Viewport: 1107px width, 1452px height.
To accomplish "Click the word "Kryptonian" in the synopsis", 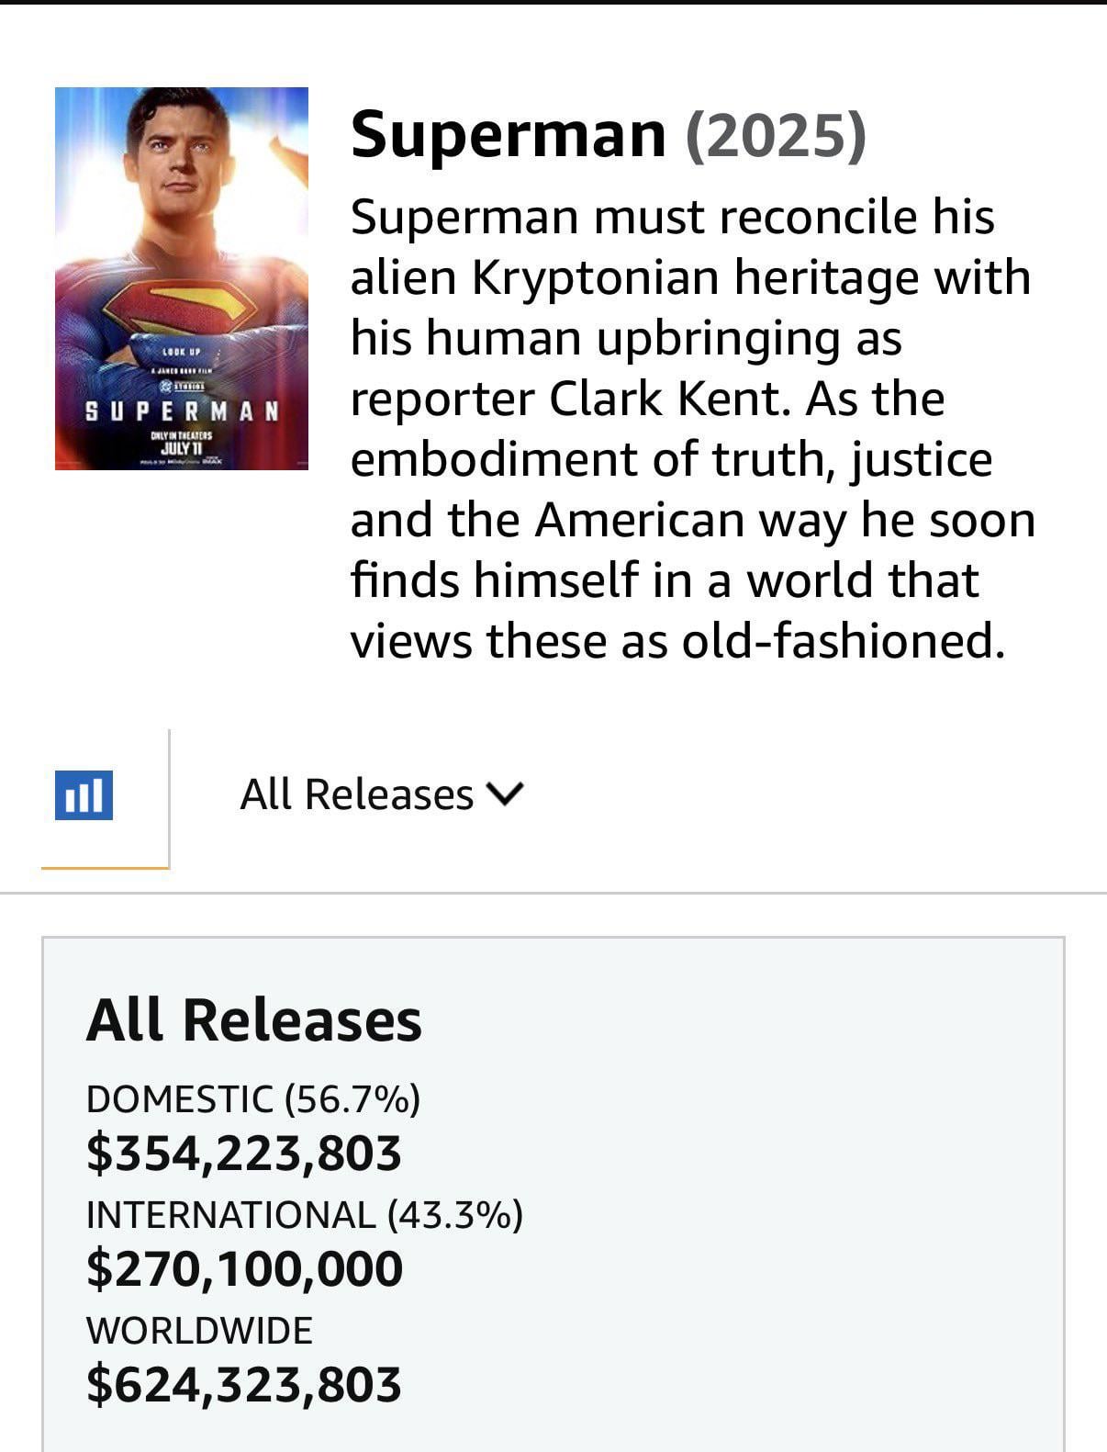I will (x=596, y=277).
